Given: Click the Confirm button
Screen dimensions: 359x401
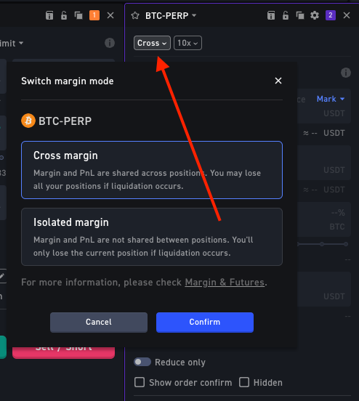Looking at the screenshot, I should pos(205,322).
